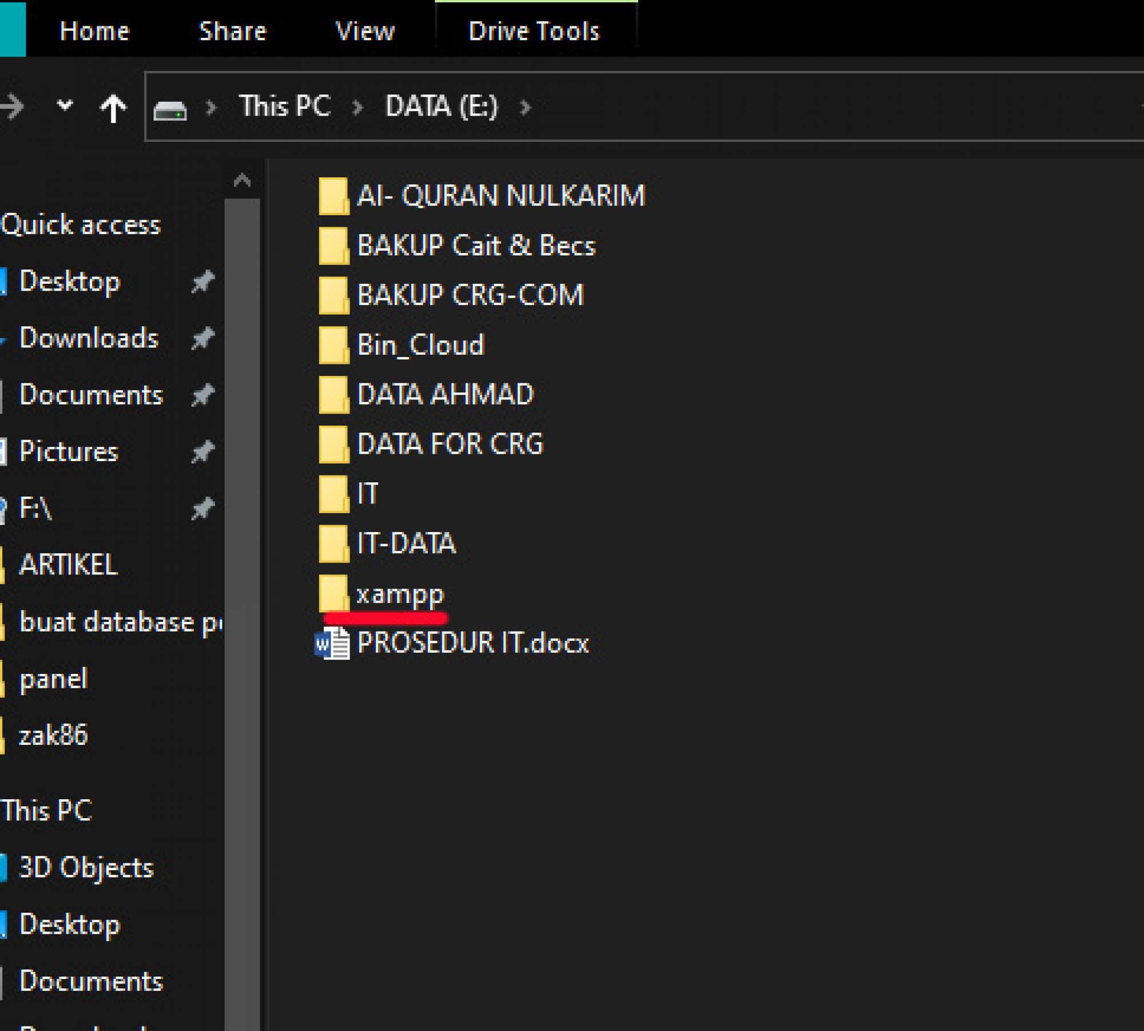Open the View ribbon tab
The image size is (1144, 1031).
pyautogui.click(x=365, y=31)
